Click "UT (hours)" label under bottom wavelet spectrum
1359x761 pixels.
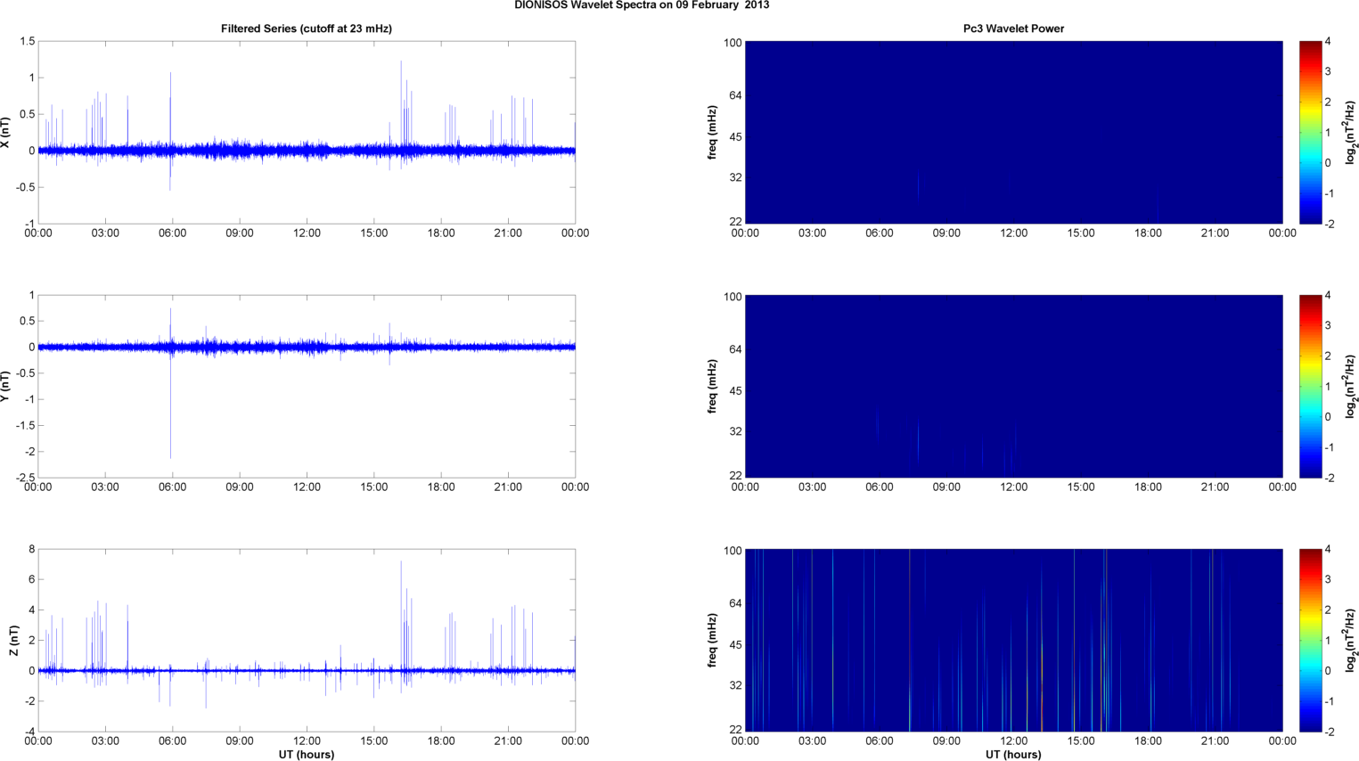click(x=1013, y=754)
